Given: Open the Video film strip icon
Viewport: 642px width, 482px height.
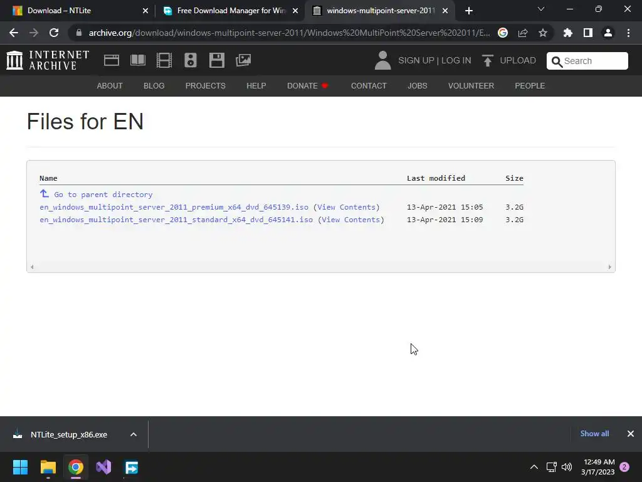Looking at the screenshot, I should coord(164,60).
